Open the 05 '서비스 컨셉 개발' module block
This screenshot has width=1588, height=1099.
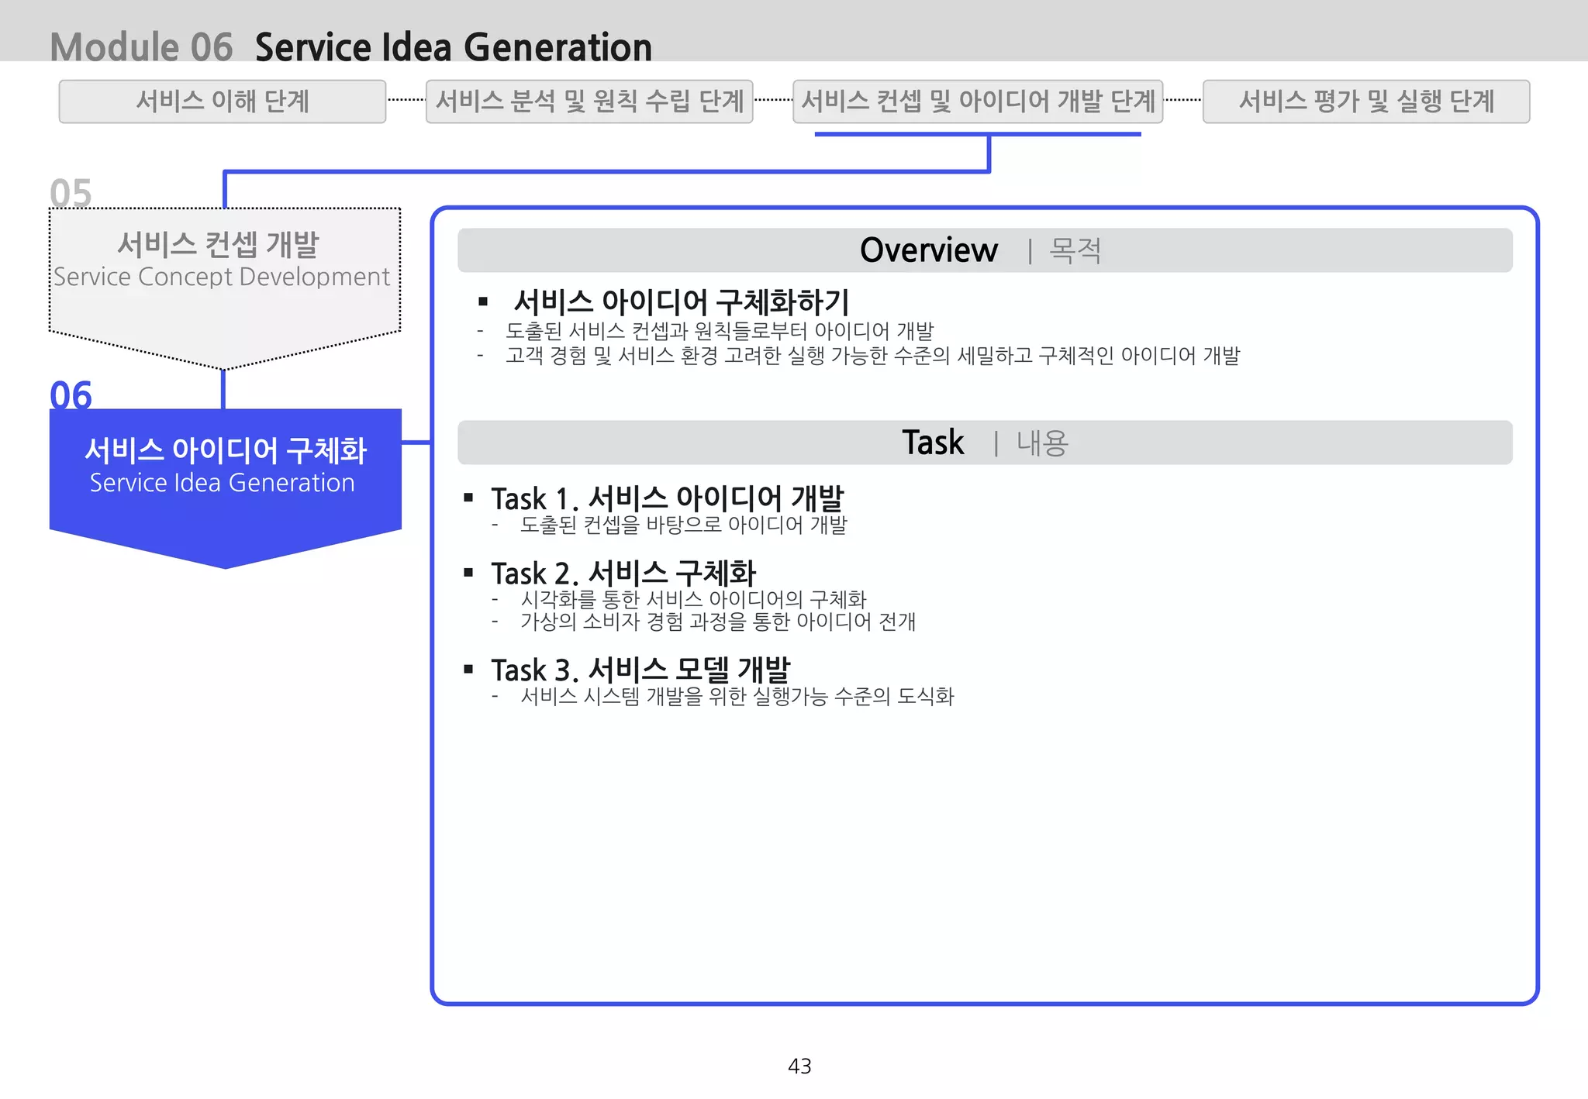pyautogui.click(x=225, y=287)
